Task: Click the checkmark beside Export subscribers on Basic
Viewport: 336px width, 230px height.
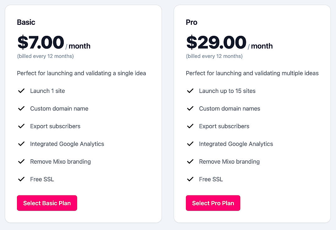Action: (x=21, y=126)
